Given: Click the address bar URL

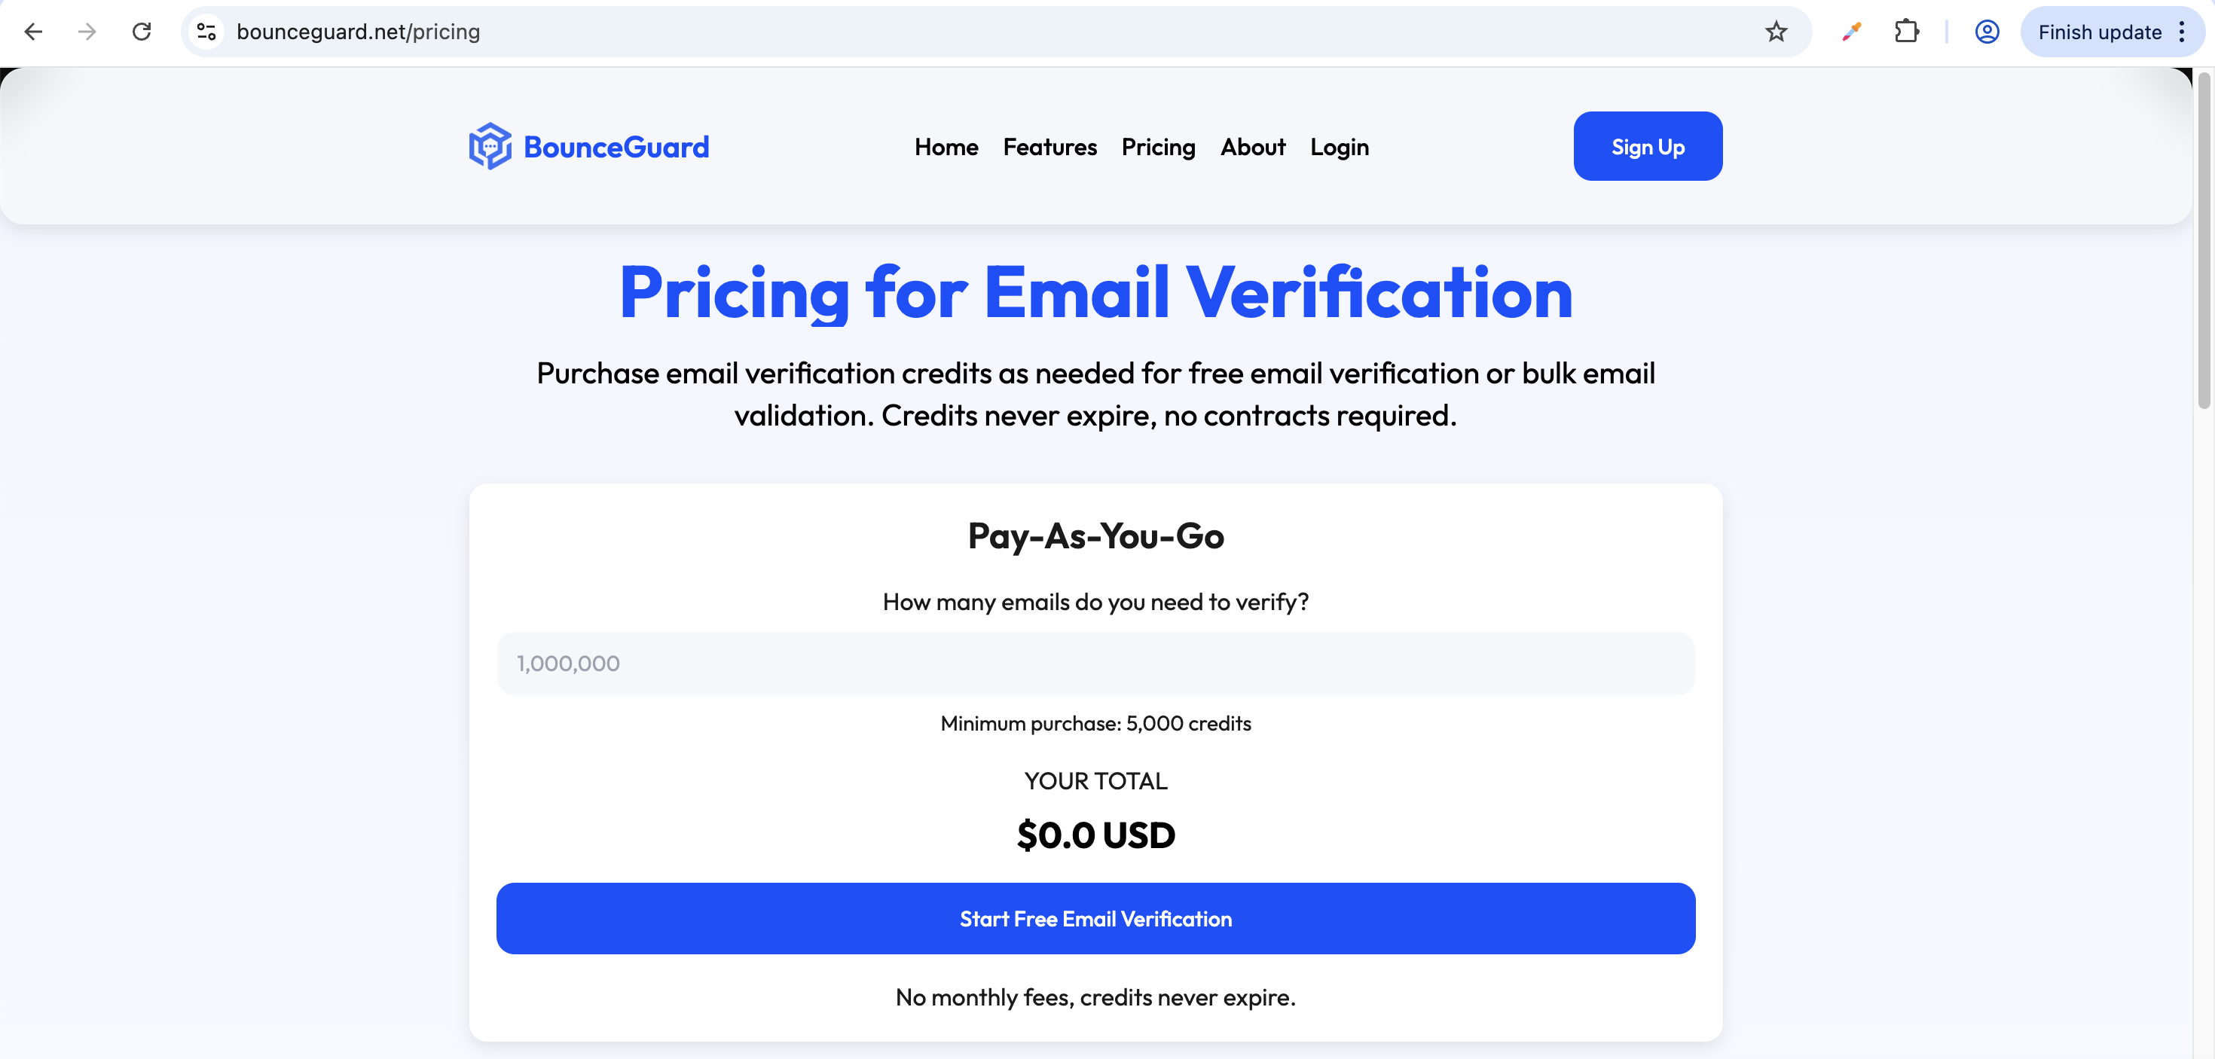Looking at the screenshot, I should 358,32.
